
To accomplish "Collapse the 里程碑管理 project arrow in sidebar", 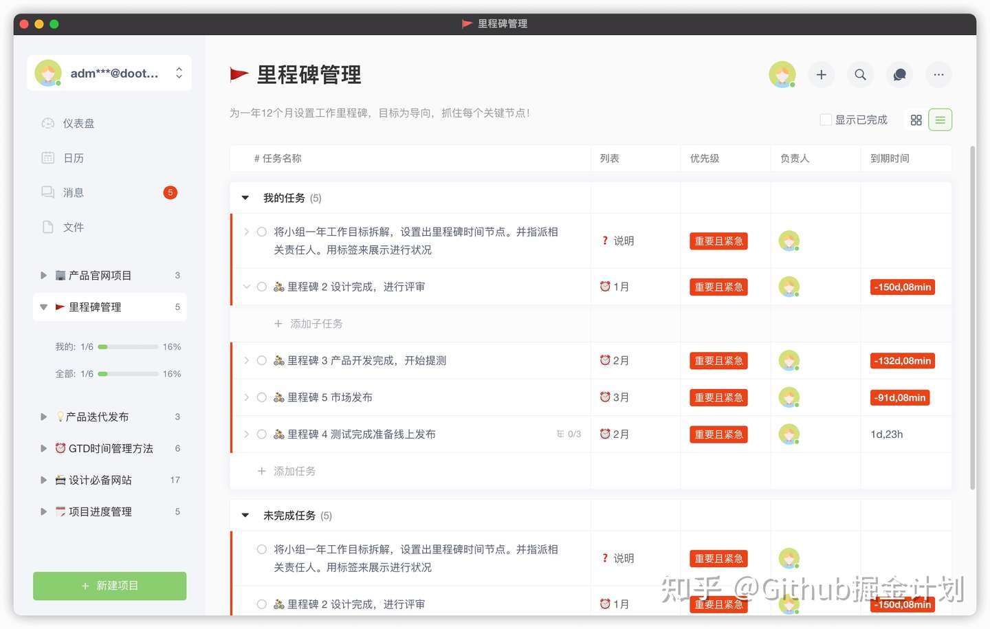I will click(43, 307).
